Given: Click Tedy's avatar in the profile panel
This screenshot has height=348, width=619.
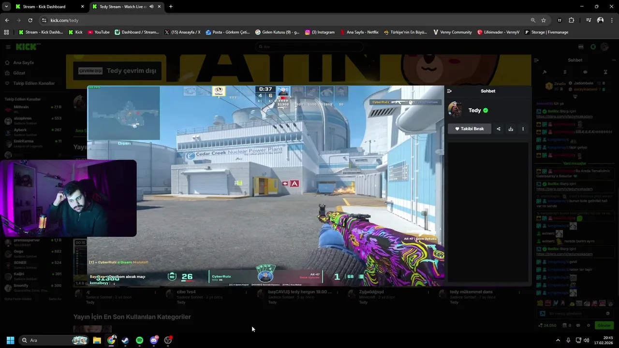Looking at the screenshot, I should pos(455,110).
